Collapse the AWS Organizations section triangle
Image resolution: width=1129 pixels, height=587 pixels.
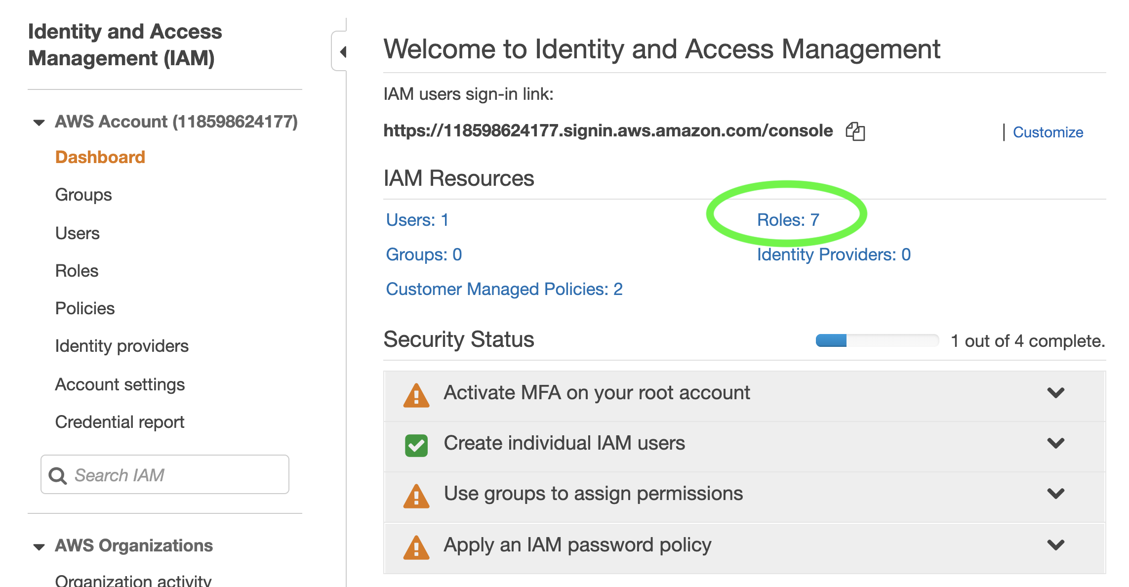click(39, 546)
